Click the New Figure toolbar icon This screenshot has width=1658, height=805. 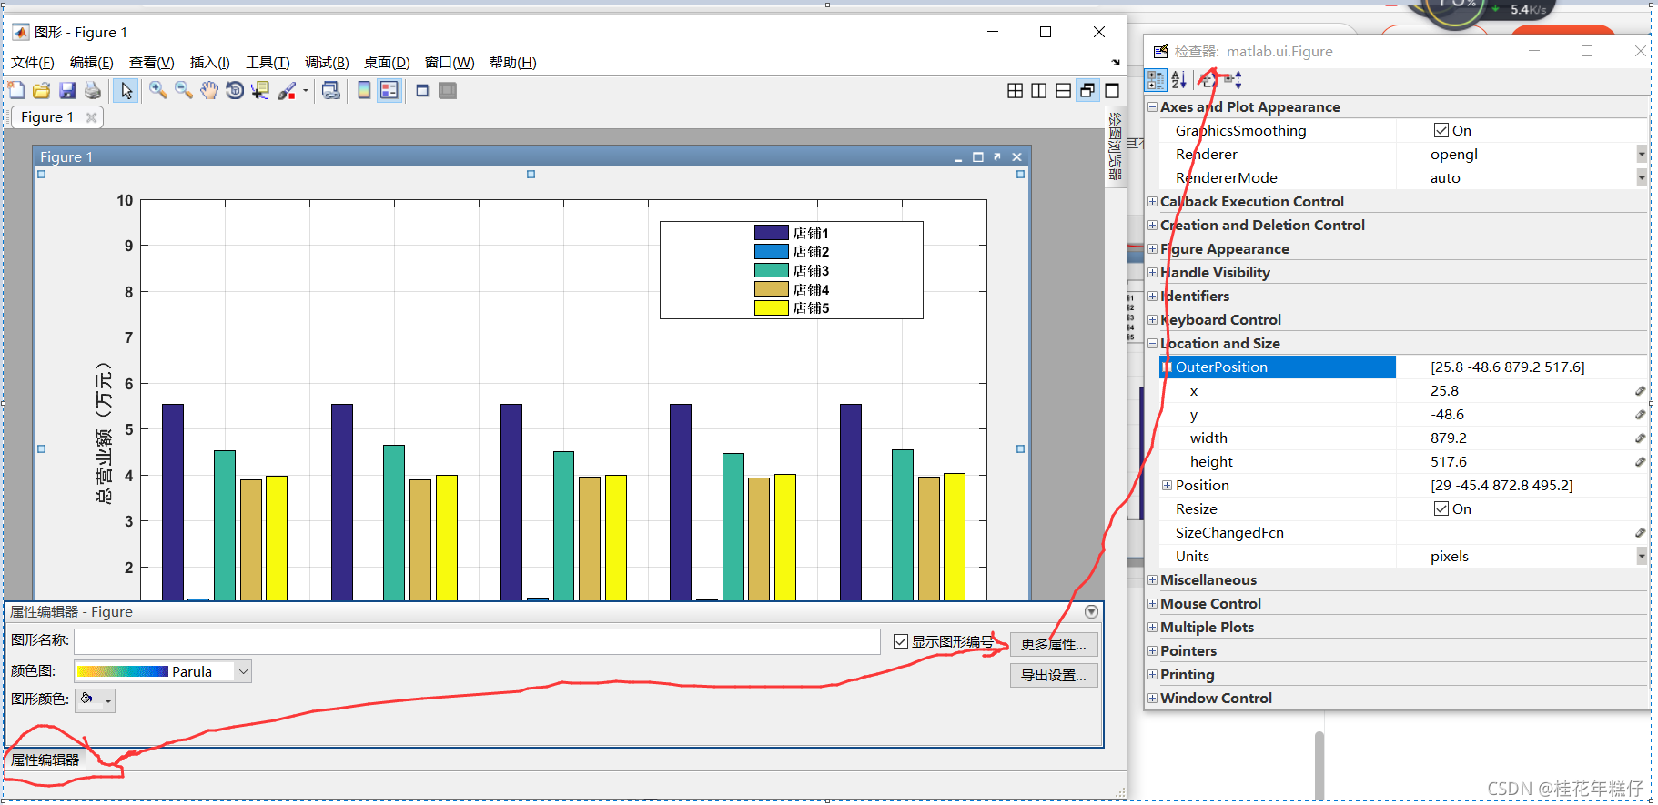click(x=16, y=90)
